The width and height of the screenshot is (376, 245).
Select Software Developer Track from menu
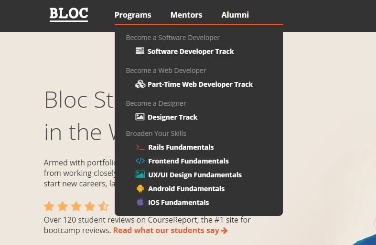191,51
